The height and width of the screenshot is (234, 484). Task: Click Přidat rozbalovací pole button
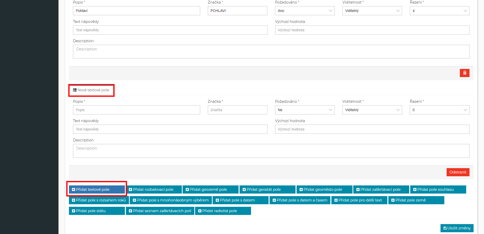pos(154,189)
